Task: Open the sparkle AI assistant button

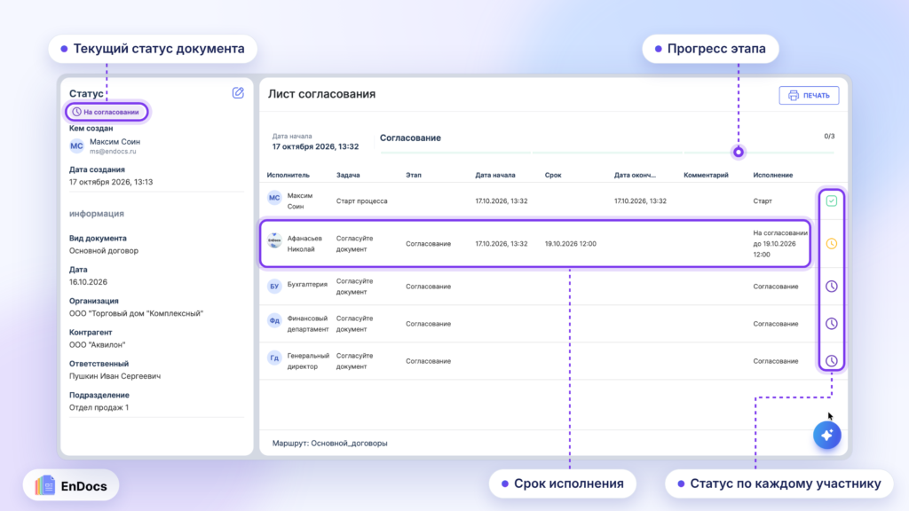Action: [x=826, y=435]
